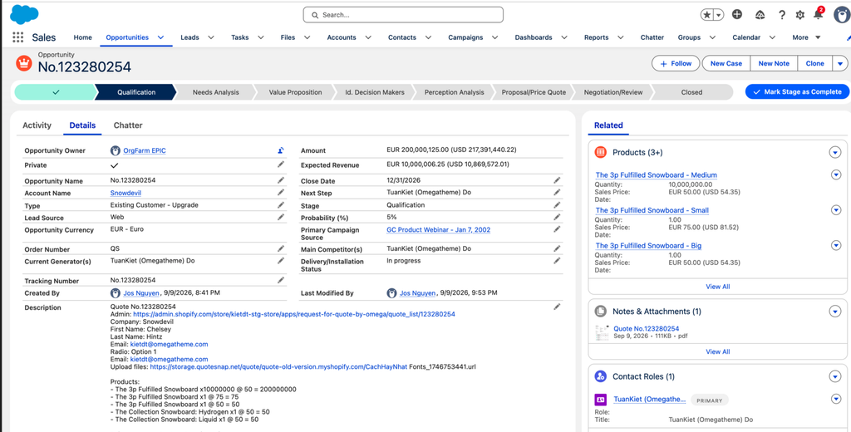Edit the Main Competitor(s) pencil icon
The width and height of the screenshot is (851, 432).
pos(557,248)
